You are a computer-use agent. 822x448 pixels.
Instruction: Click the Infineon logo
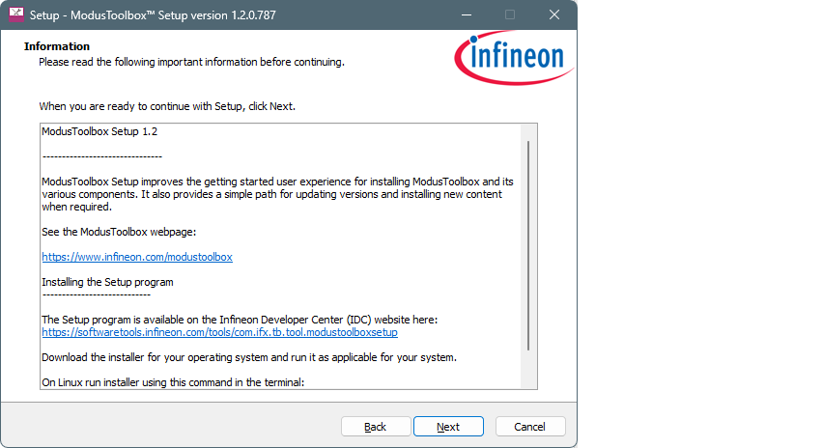coord(514,58)
